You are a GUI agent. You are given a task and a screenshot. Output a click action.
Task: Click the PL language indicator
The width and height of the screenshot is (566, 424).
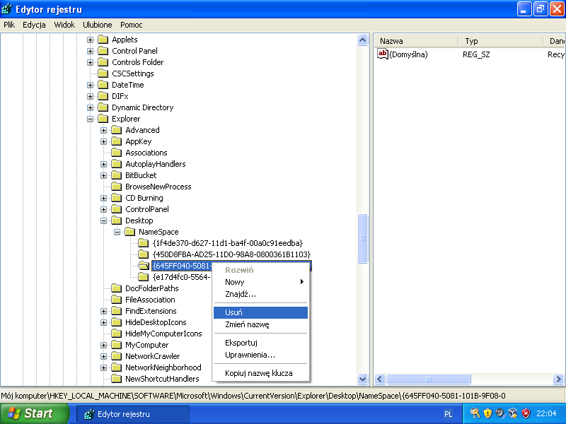(x=449, y=414)
